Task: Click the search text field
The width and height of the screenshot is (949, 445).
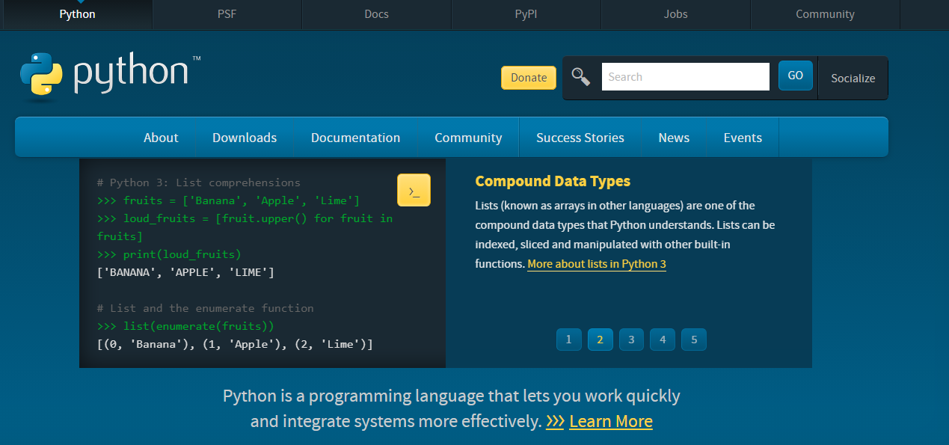Action: pyautogui.click(x=685, y=77)
